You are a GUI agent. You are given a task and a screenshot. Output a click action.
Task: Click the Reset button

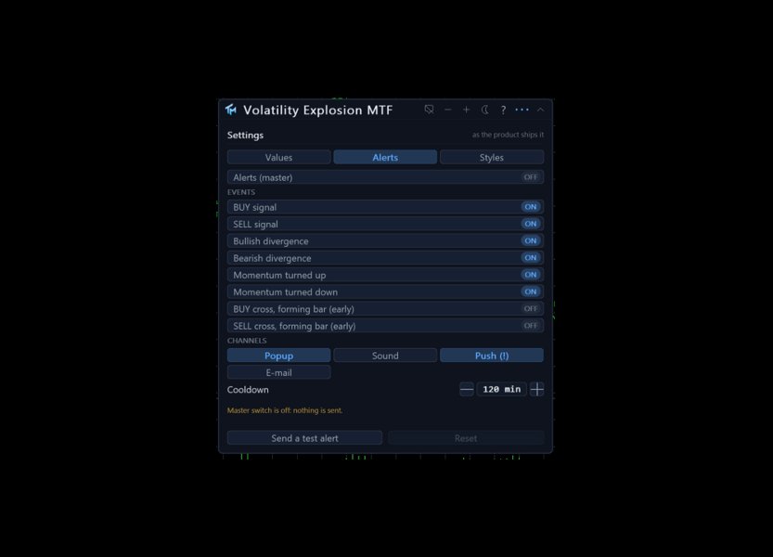click(x=466, y=437)
